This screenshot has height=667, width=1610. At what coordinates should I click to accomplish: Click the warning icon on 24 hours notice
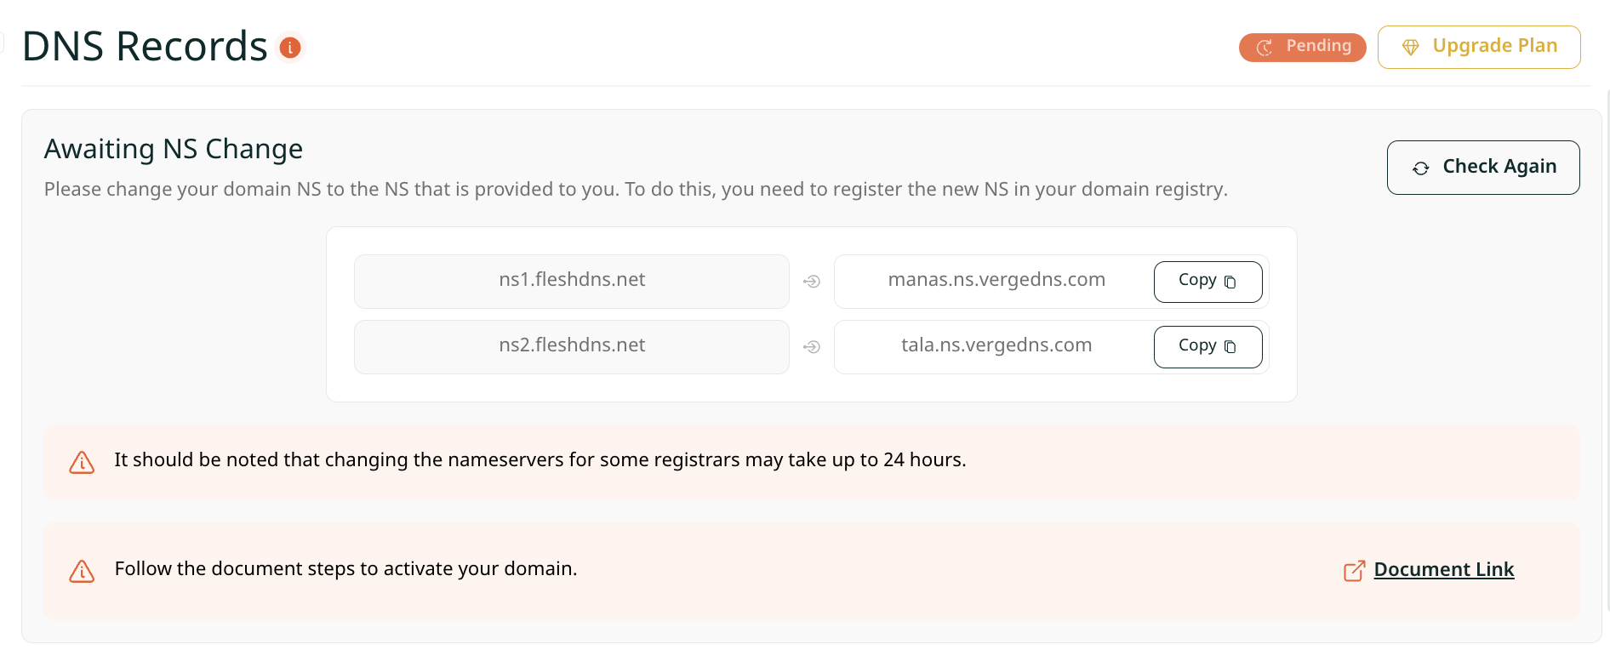82,462
